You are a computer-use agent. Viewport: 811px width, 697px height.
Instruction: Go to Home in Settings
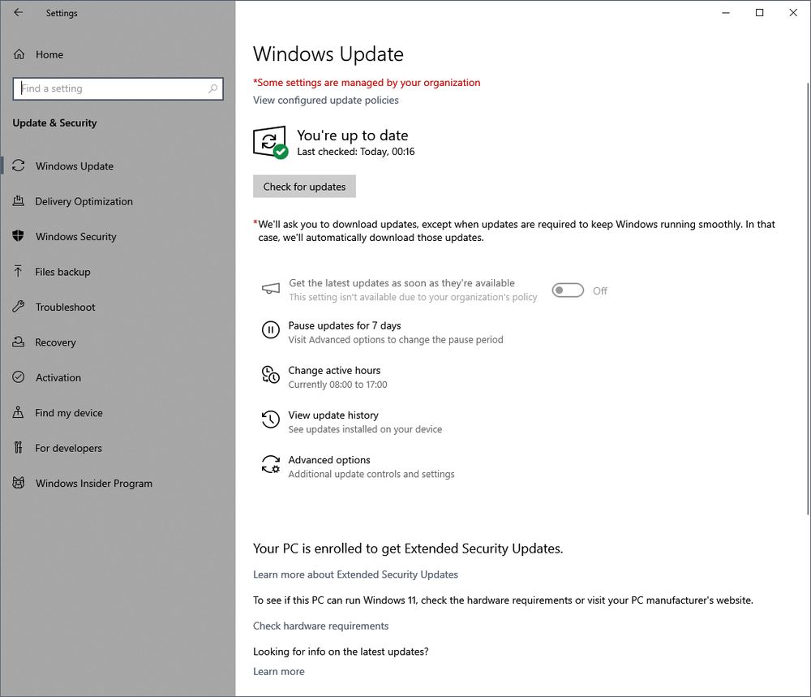tap(118, 54)
